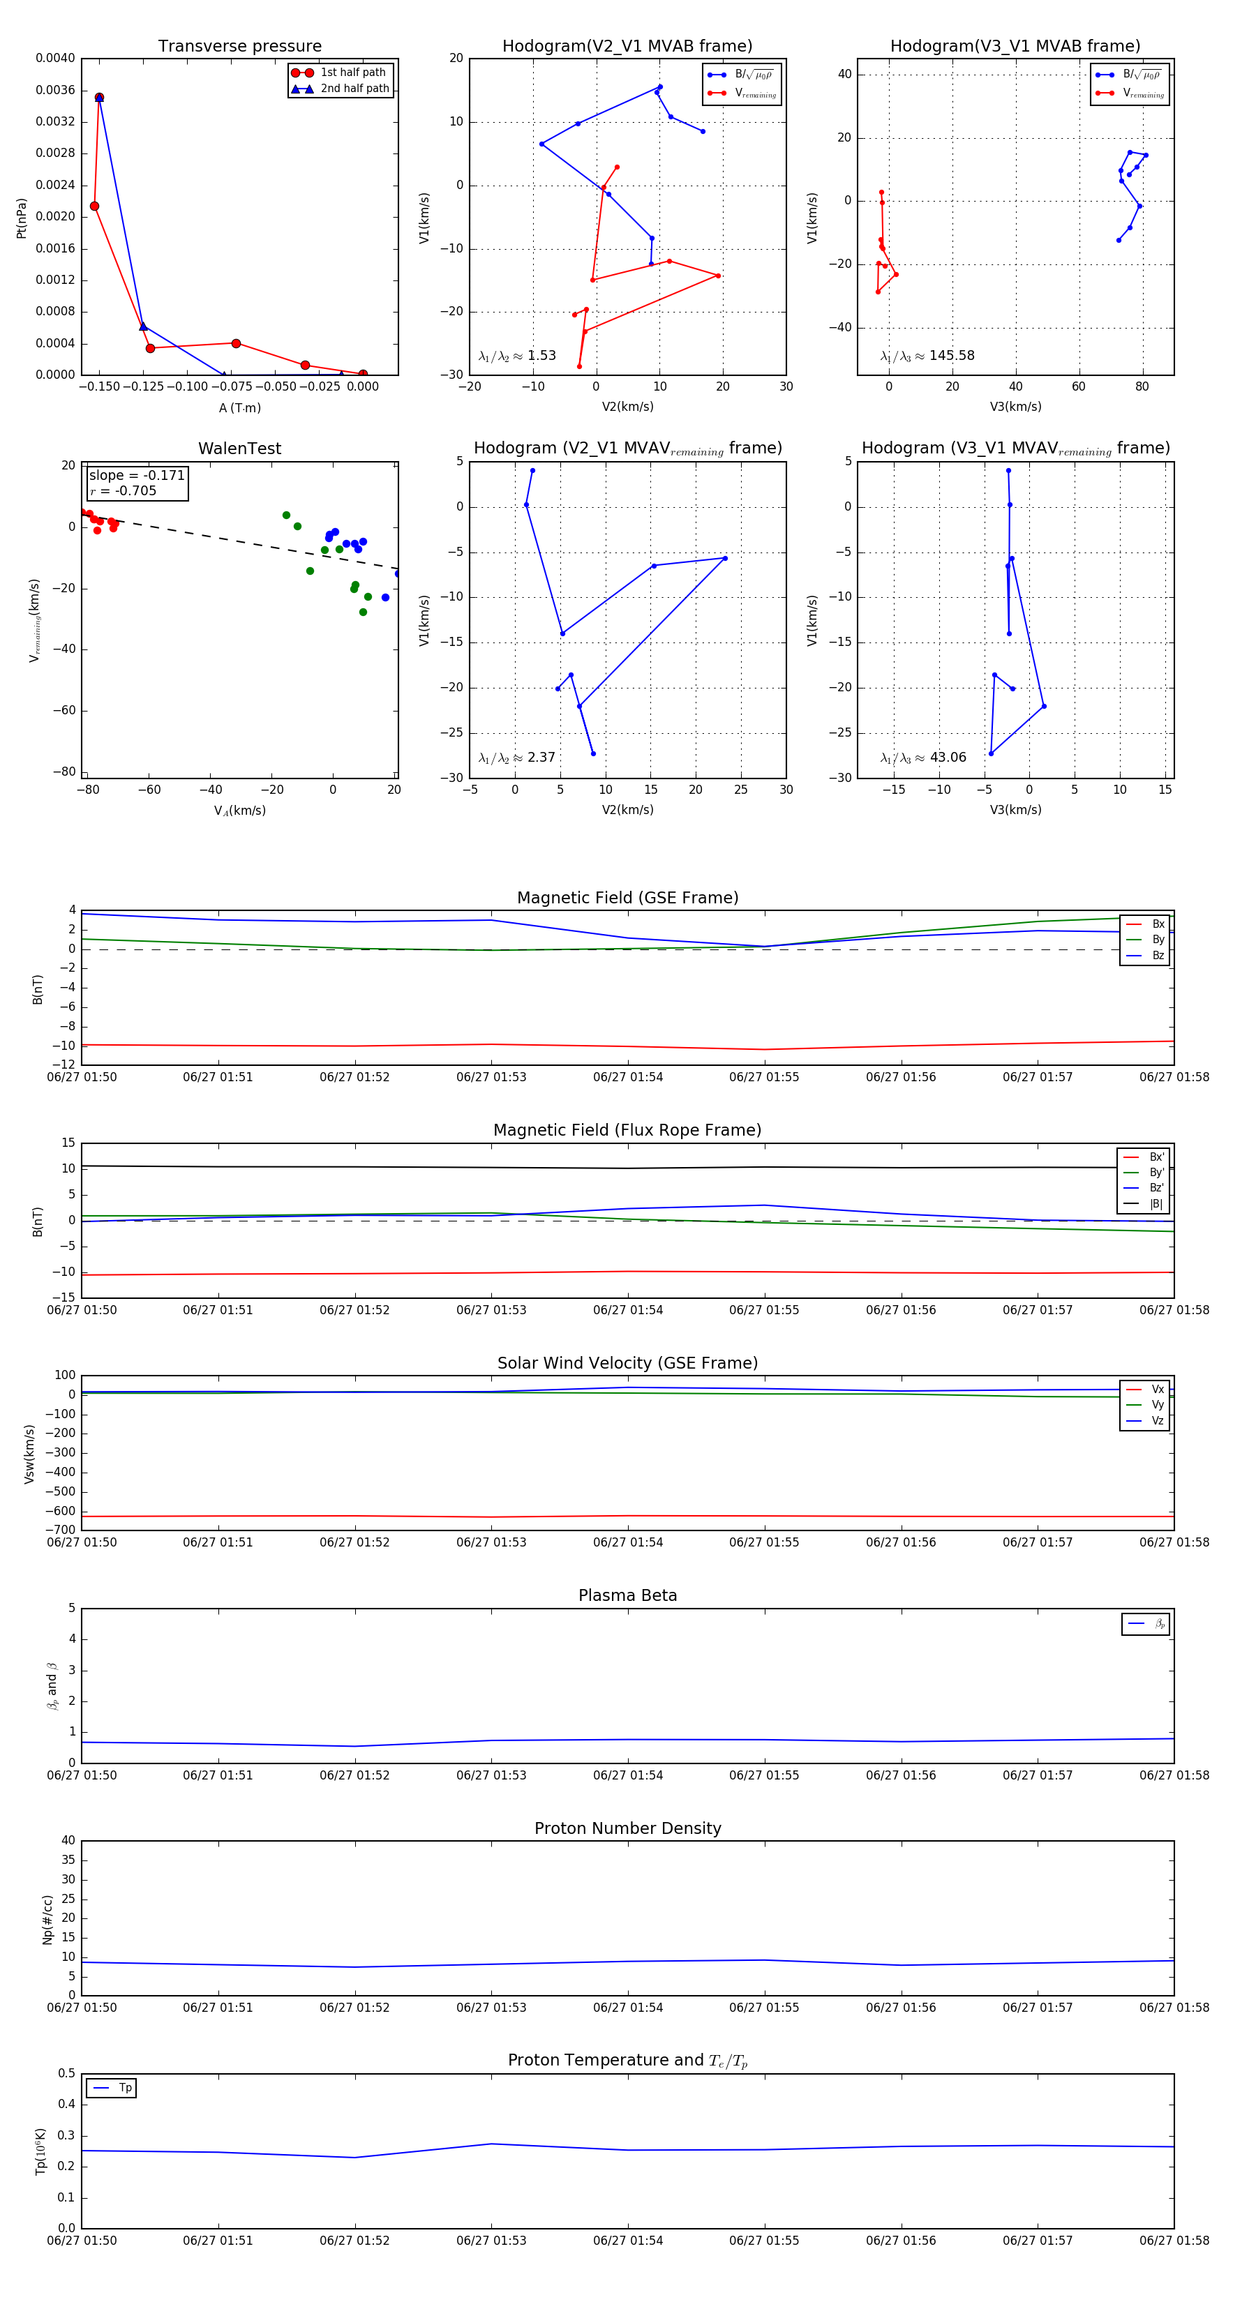Click the 'Proton Number Density' plot title
1256x2302 pixels.
627,1828
